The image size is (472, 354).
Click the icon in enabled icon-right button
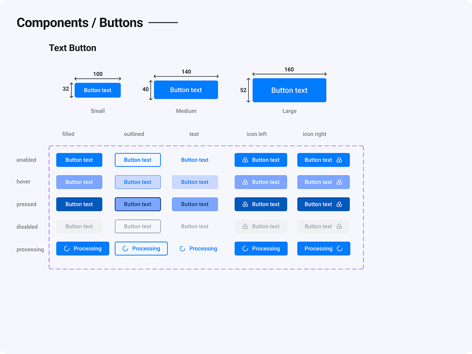[339, 160]
